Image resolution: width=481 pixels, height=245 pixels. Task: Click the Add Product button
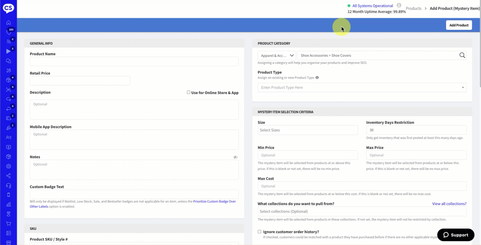(459, 25)
